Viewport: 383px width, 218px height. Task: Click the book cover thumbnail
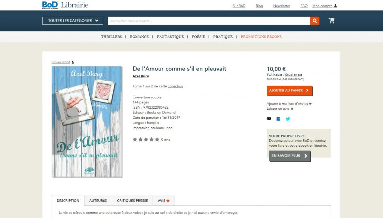(x=87, y=121)
